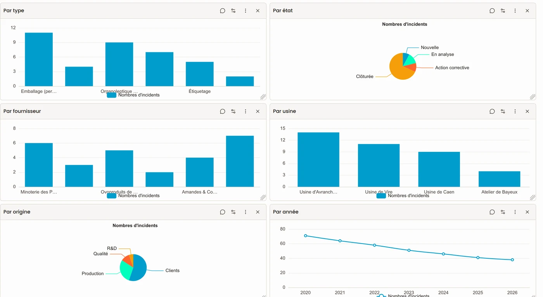The image size is (543, 297).
Task: Open filter settings of Par type widget
Action: (233, 11)
